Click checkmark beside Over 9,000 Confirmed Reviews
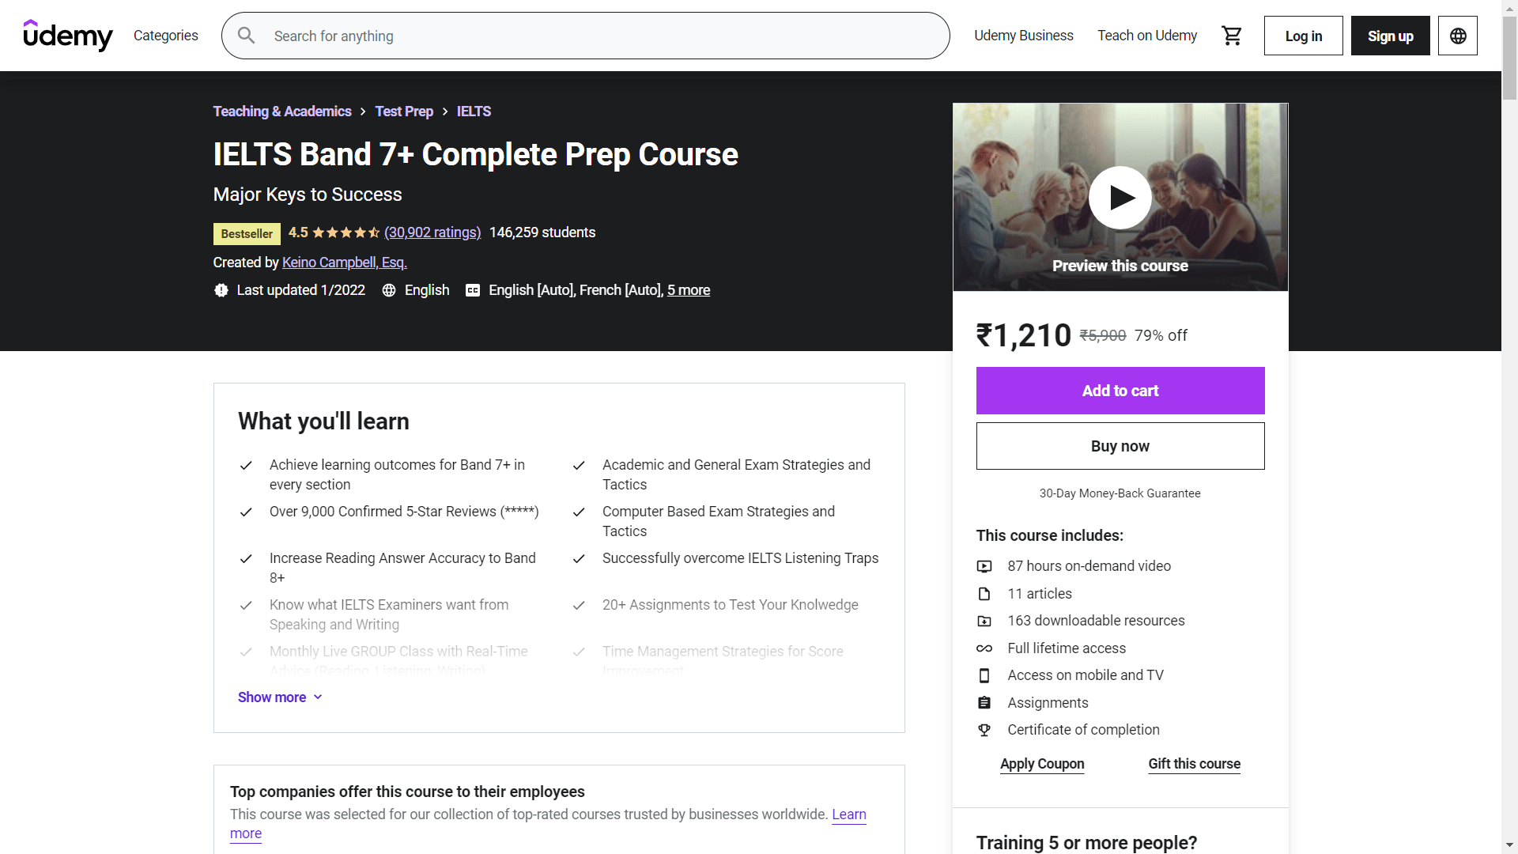 tap(246, 512)
